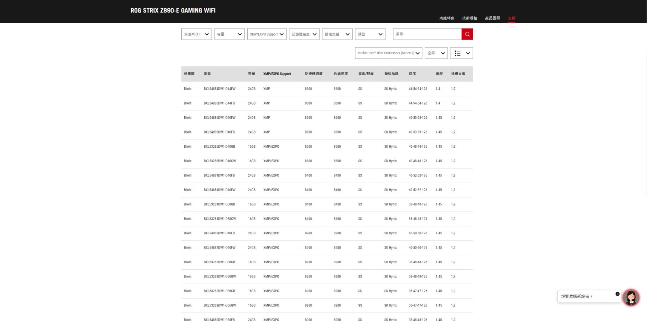Click XMP in BXL54886DW1-D40FB row
647x321 pixels.
click(267, 132)
